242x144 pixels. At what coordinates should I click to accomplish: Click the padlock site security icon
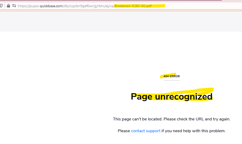point(8,6)
